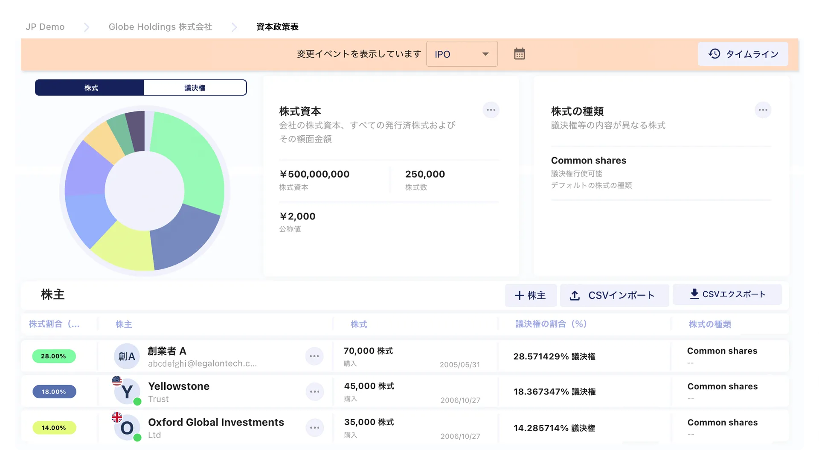The height and width of the screenshot is (461, 819).
Task: Open the 議決権の割合 column sort options
Action: (550, 324)
